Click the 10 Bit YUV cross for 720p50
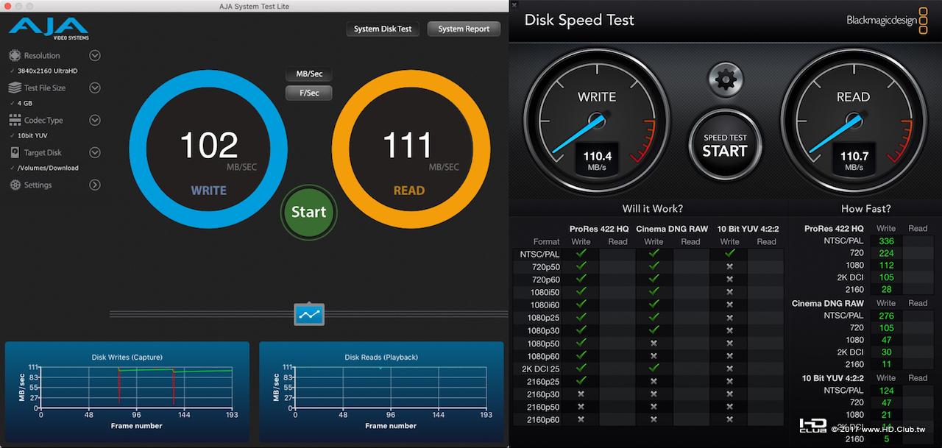942x448 pixels. (729, 266)
